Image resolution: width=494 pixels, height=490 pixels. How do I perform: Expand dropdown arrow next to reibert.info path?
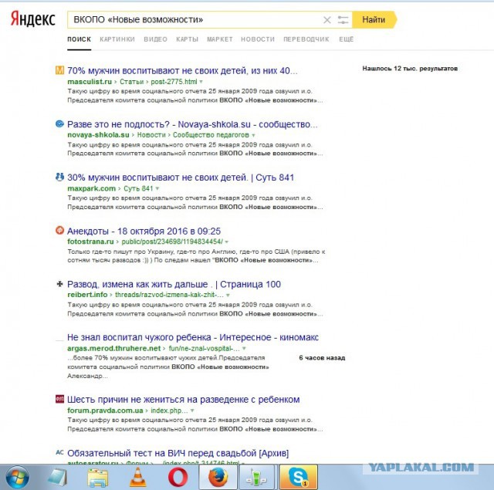(228, 295)
